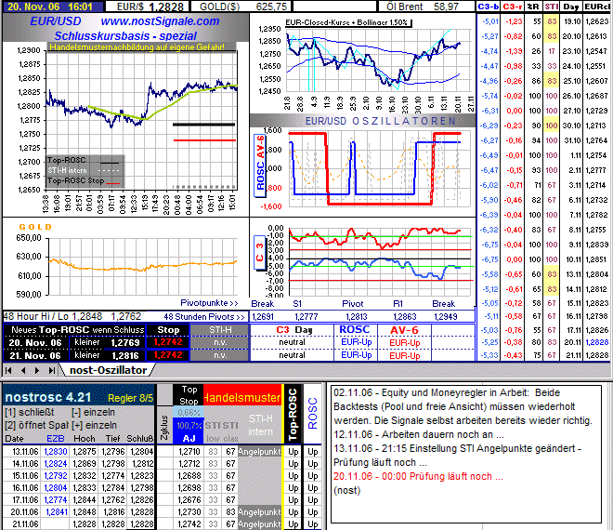Click the EUR/USD intraday price chart
Screen dimensions: 613x530
pyautogui.click(x=141, y=120)
